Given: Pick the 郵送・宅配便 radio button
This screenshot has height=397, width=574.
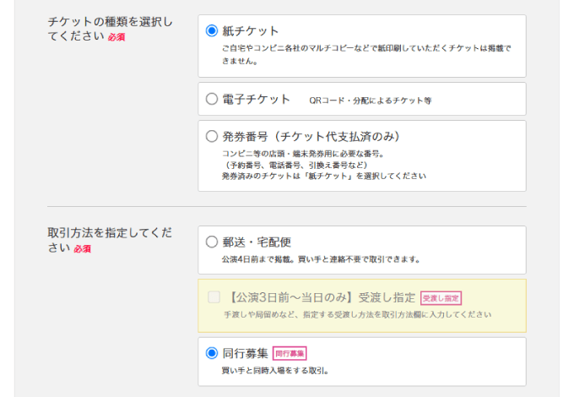Looking at the screenshot, I should (x=212, y=242).
